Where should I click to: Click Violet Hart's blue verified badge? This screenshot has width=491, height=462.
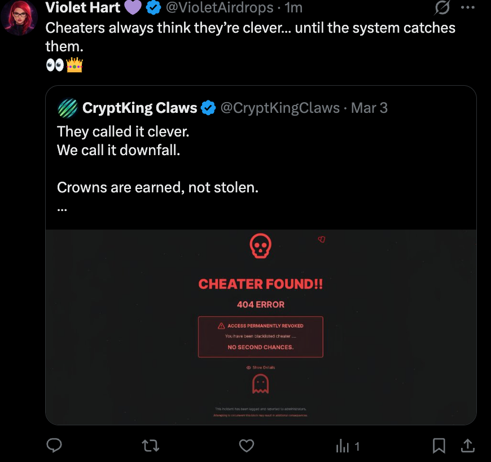[154, 7]
